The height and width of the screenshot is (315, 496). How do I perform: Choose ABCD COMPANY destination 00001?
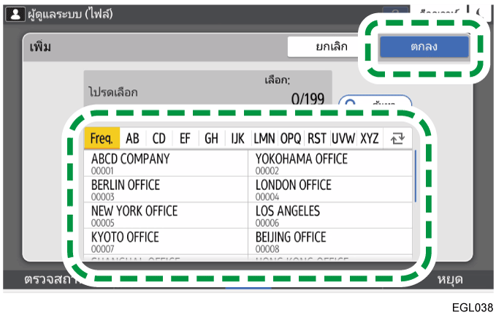point(167,163)
